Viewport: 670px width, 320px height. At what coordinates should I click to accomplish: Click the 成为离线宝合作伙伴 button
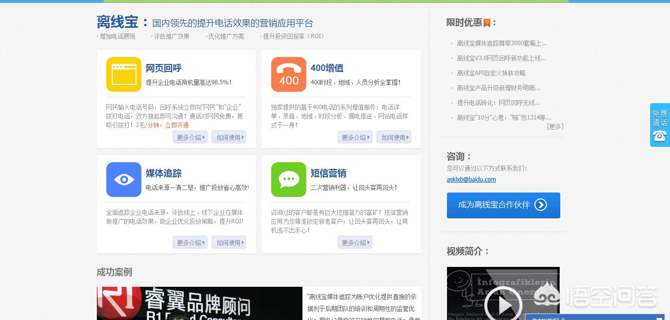tap(503, 205)
